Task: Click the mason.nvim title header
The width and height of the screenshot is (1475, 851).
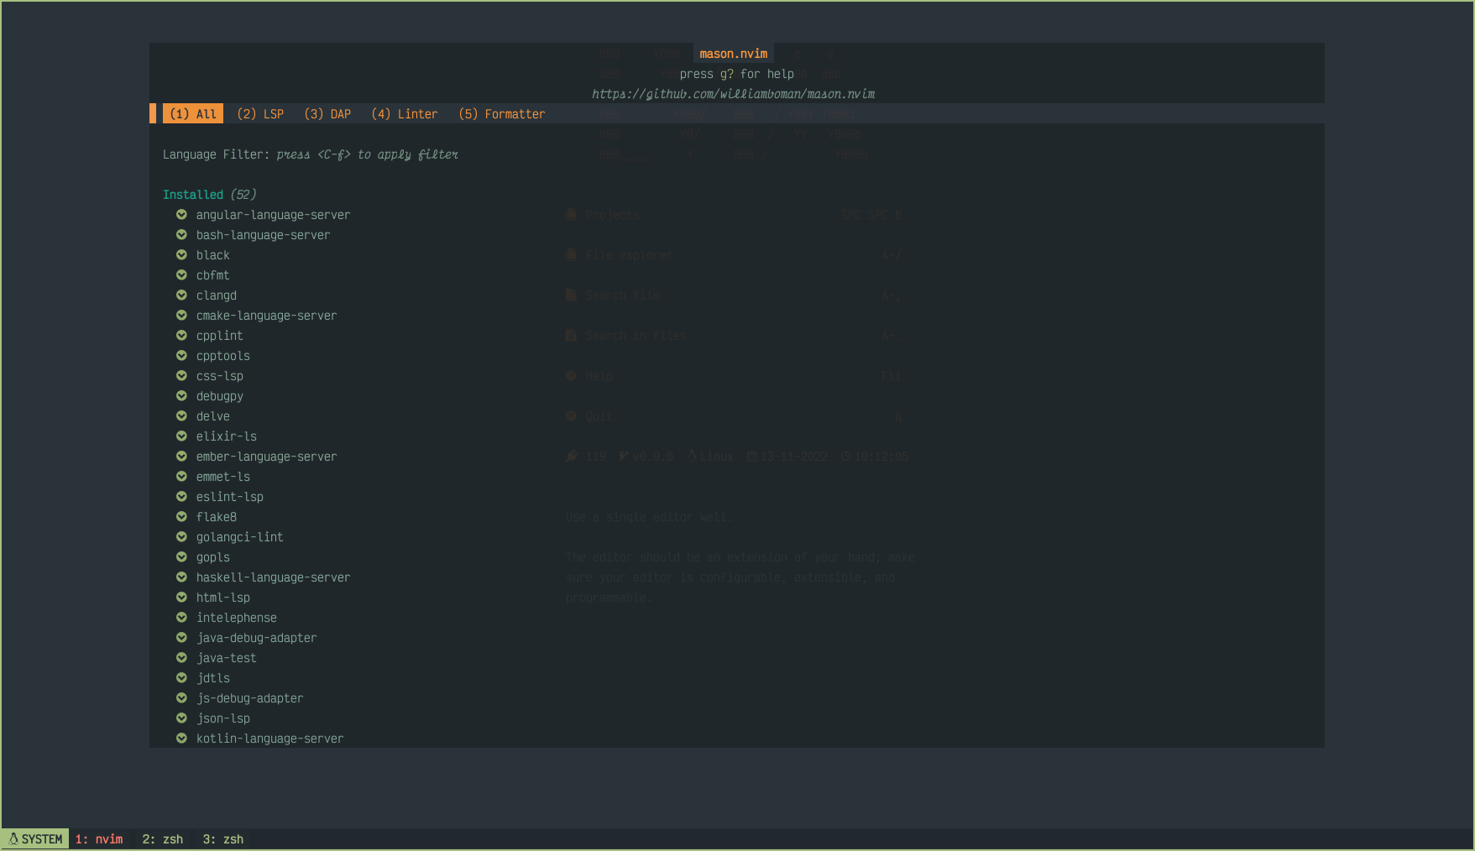Action: [x=734, y=54]
